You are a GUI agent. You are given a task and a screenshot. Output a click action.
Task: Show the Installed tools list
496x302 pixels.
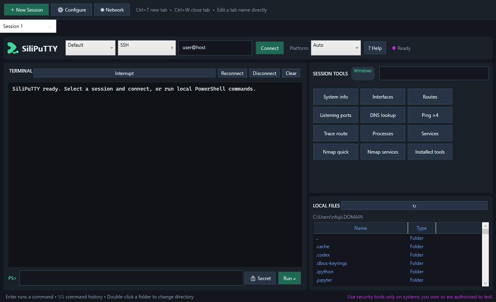(430, 152)
